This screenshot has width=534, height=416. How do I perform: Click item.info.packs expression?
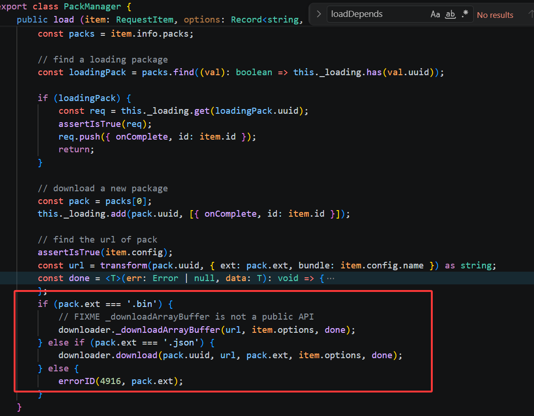point(150,34)
